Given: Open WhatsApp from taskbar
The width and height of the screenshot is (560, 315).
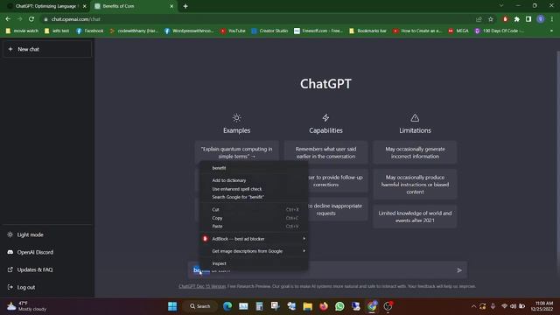Looking at the screenshot, I should (x=339, y=306).
